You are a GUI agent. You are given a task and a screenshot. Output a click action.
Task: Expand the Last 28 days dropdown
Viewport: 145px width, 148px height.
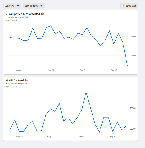pos(34,6)
